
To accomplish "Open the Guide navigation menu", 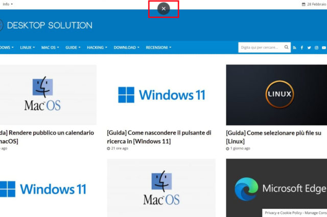I will pos(73,47).
